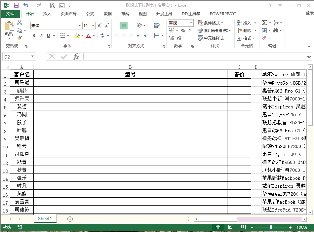Switch to Normal view in status bar
This screenshot has width=314, height=232.
coord(218,227)
